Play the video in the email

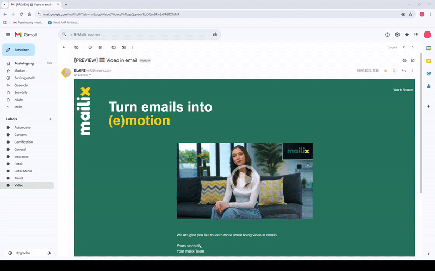[244, 180]
